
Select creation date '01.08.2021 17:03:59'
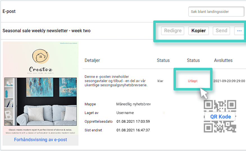133,122
